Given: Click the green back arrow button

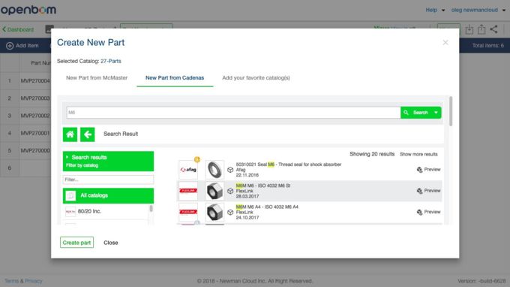Looking at the screenshot, I should [x=88, y=134].
